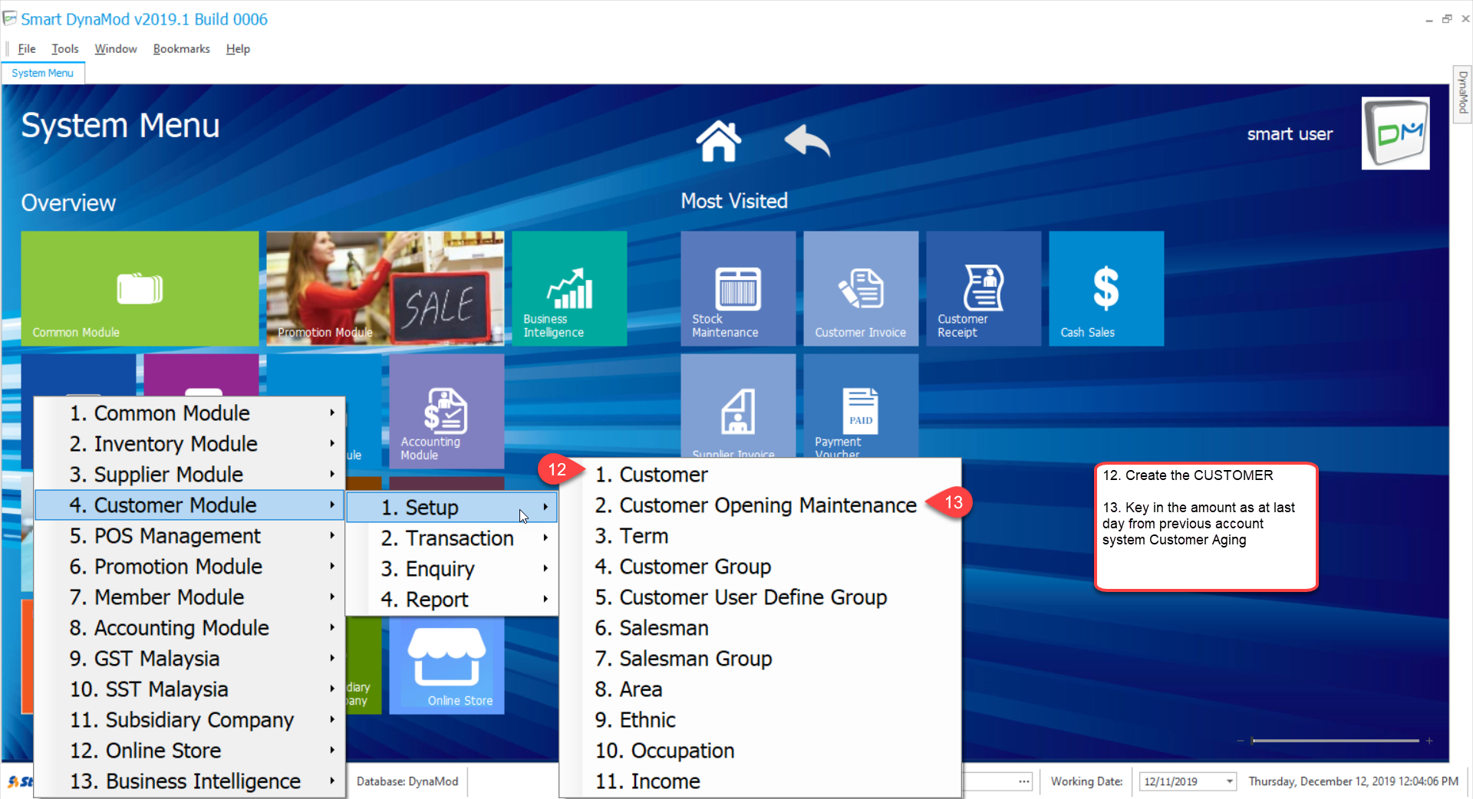Viewport: 1473px width, 799px height.
Task: Switch to the System Menu tab
Action: [x=43, y=73]
